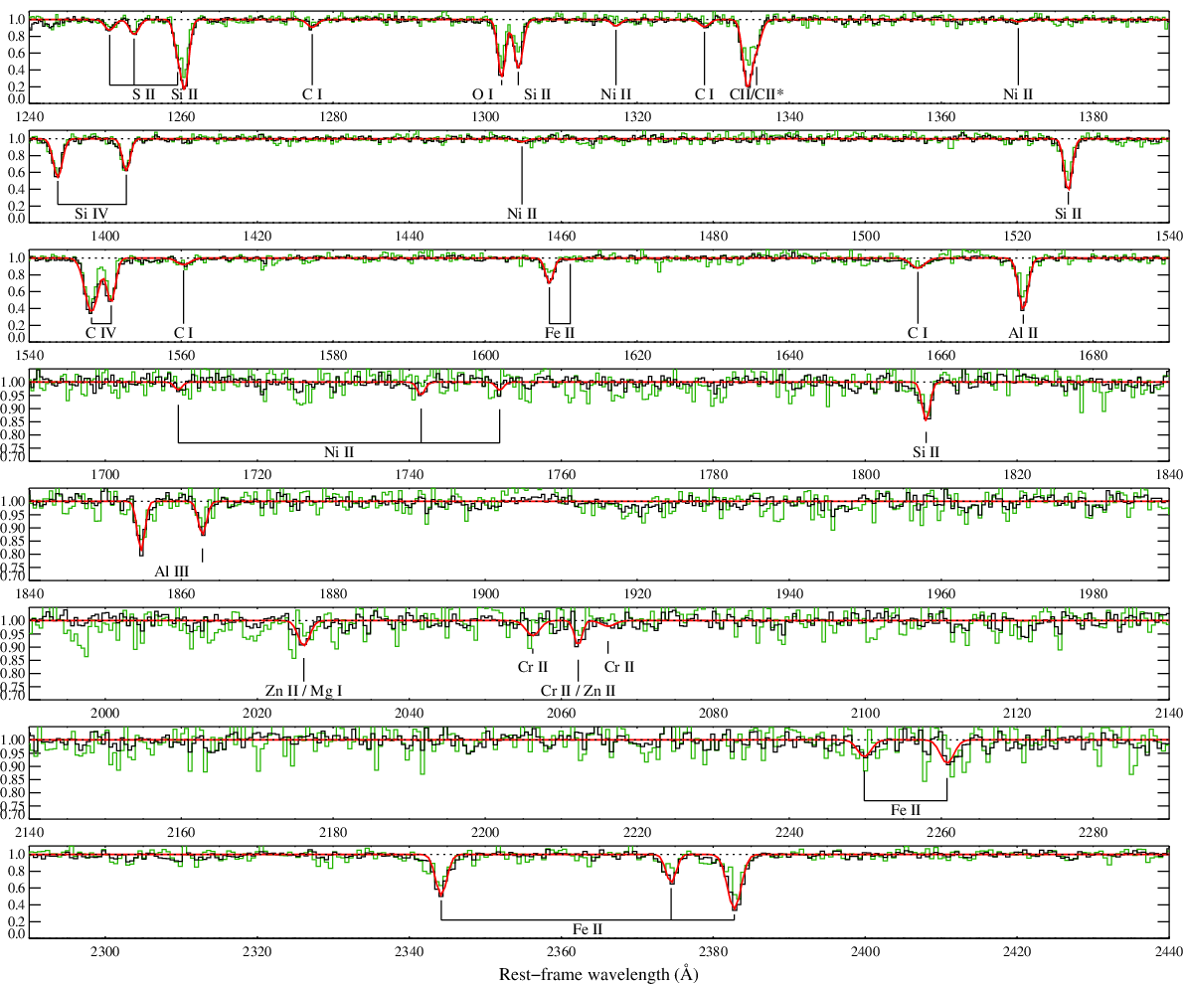Pick the '2380' wavelength tick label

pyautogui.click(x=713, y=951)
